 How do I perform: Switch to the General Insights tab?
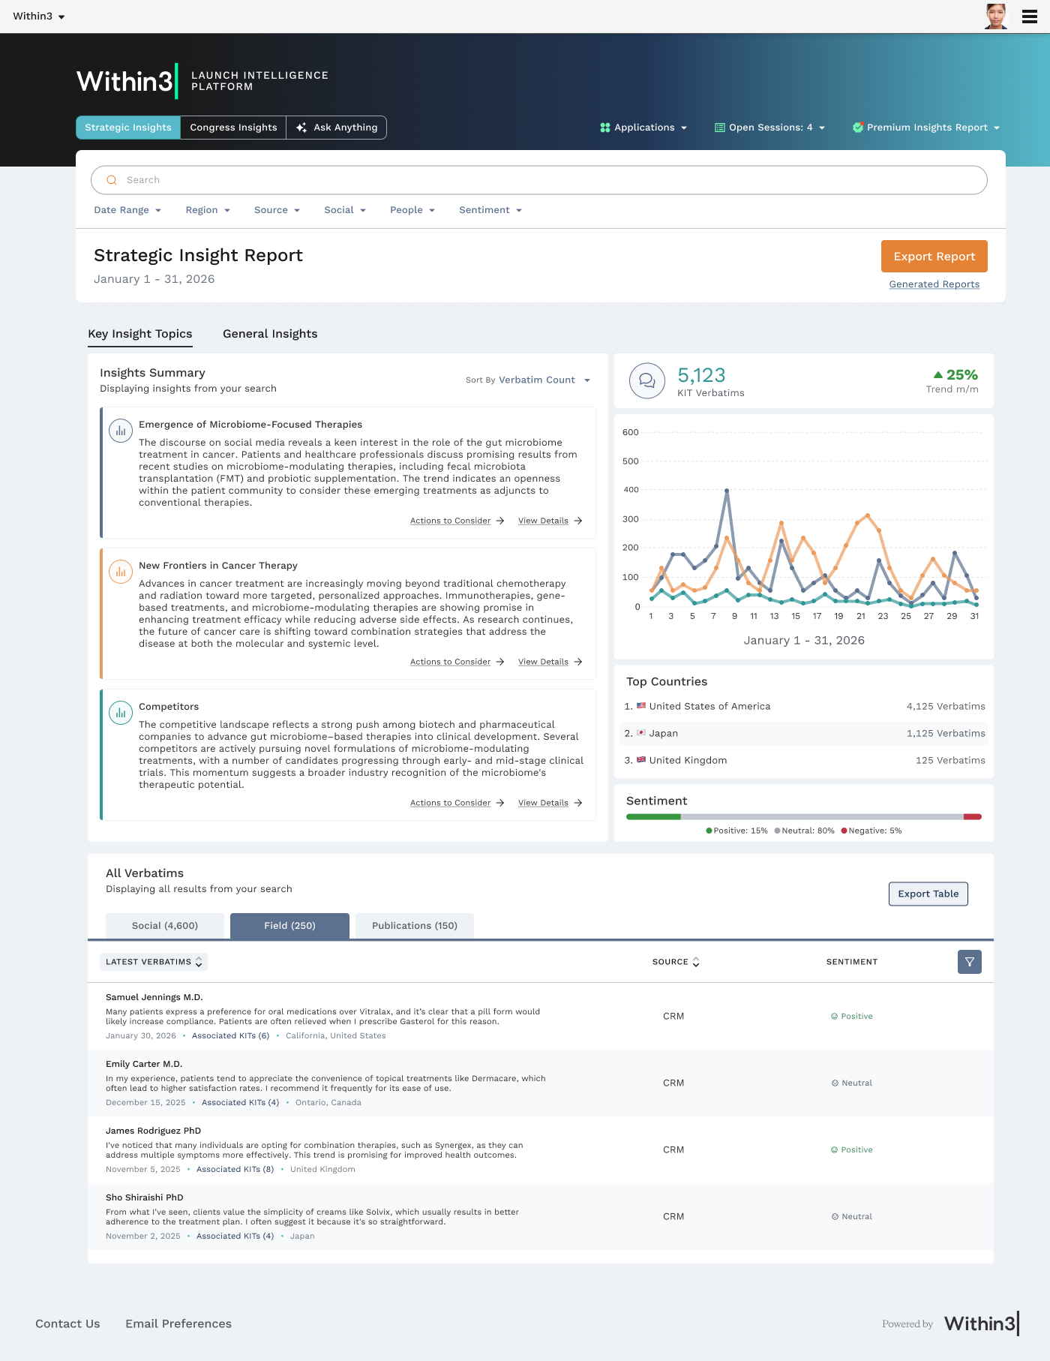pyautogui.click(x=270, y=334)
